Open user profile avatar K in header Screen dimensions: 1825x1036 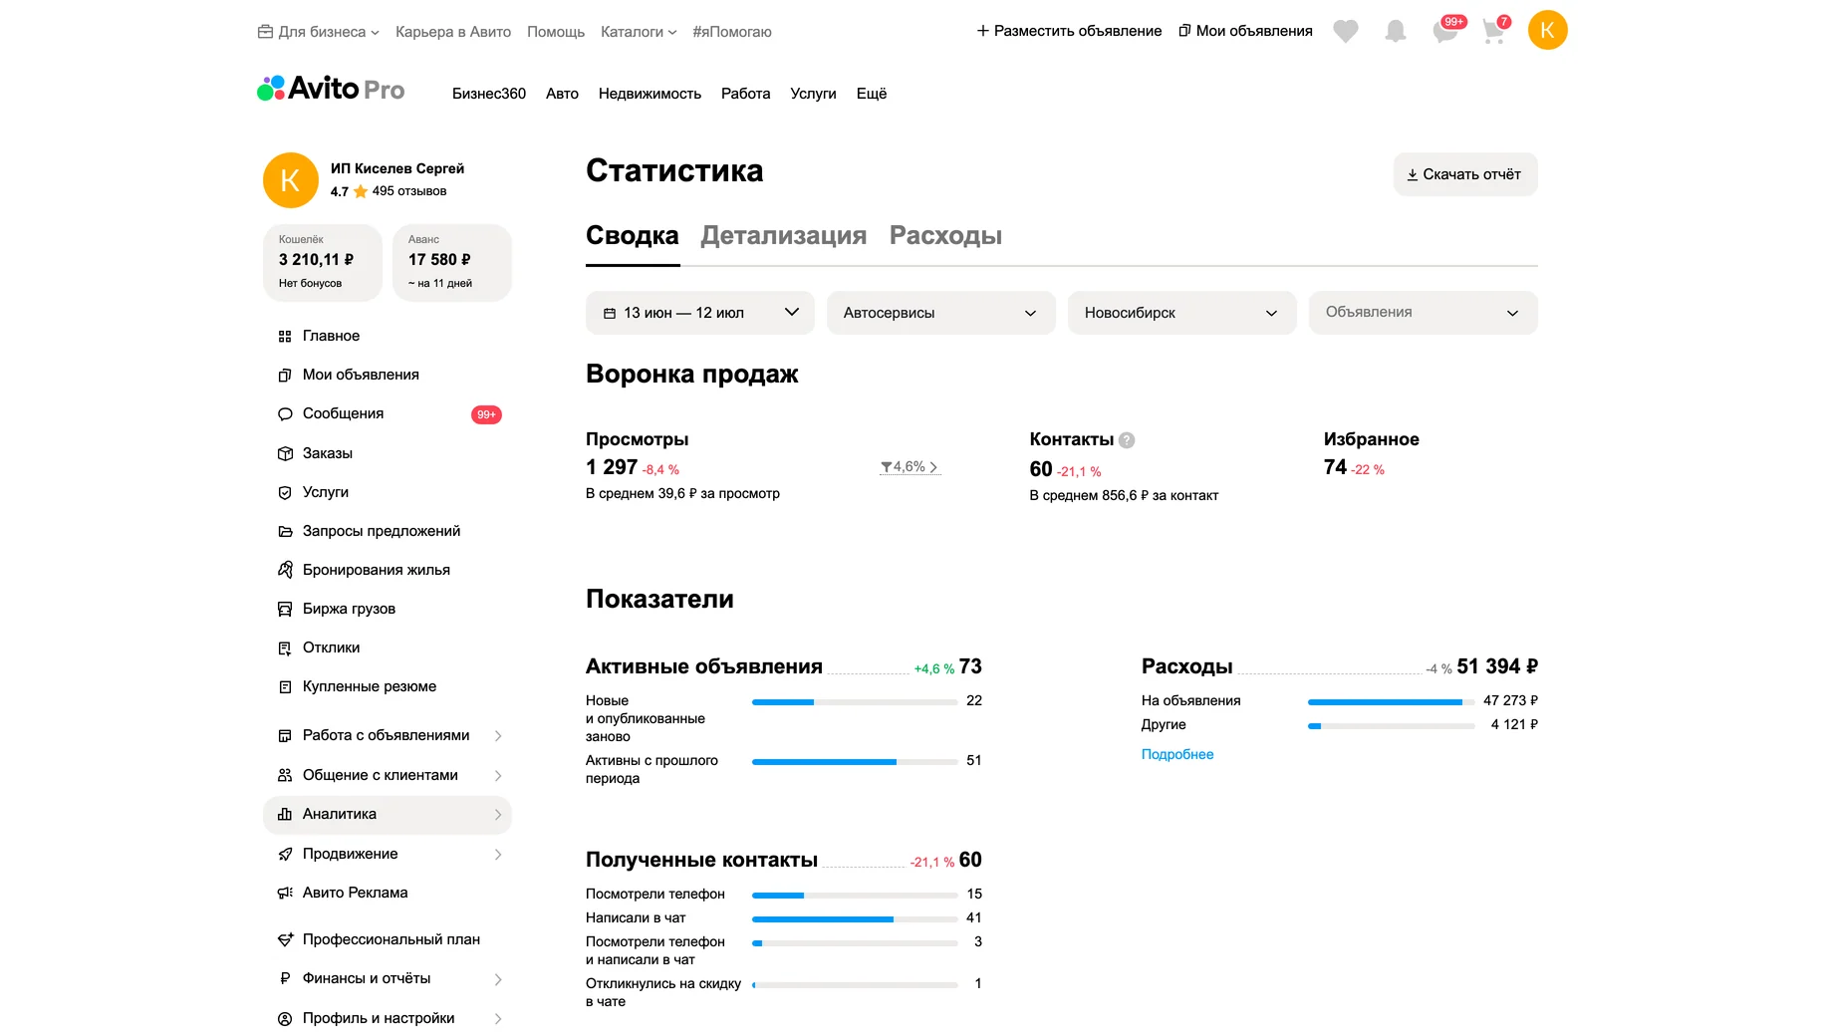1547,30
